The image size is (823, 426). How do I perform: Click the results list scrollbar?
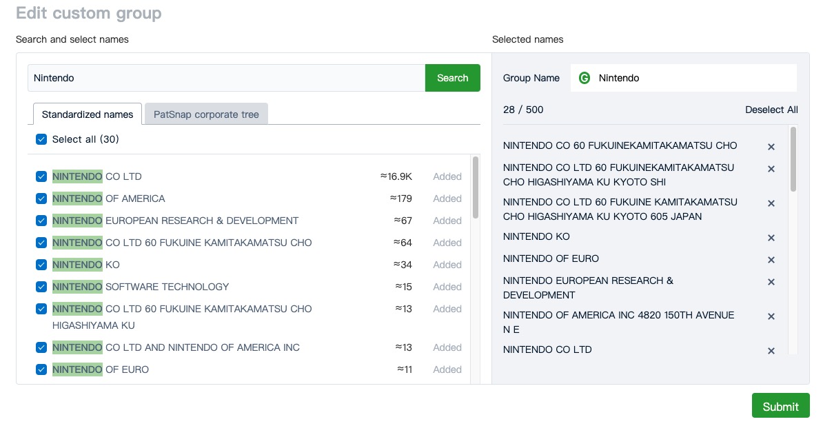click(476, 187)
